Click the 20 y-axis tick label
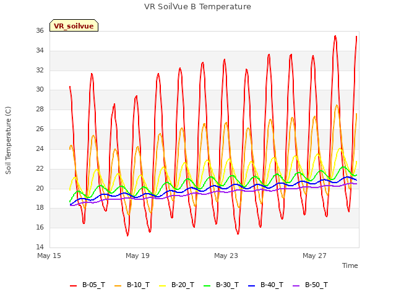 click(40, 188)
